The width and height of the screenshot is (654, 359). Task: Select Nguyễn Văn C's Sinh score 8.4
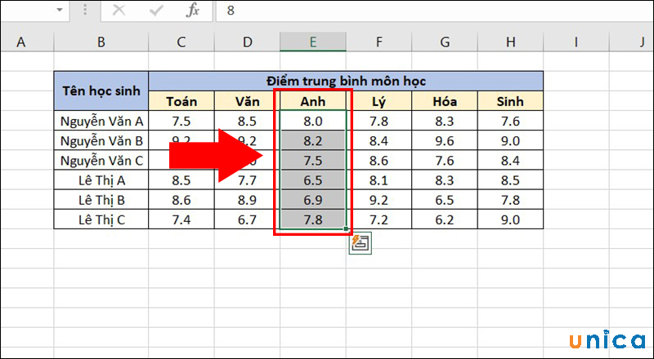[x=510, y=161]
